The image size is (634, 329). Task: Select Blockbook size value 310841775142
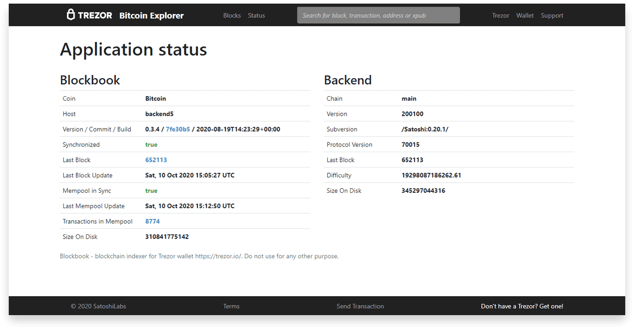point(167,237)
